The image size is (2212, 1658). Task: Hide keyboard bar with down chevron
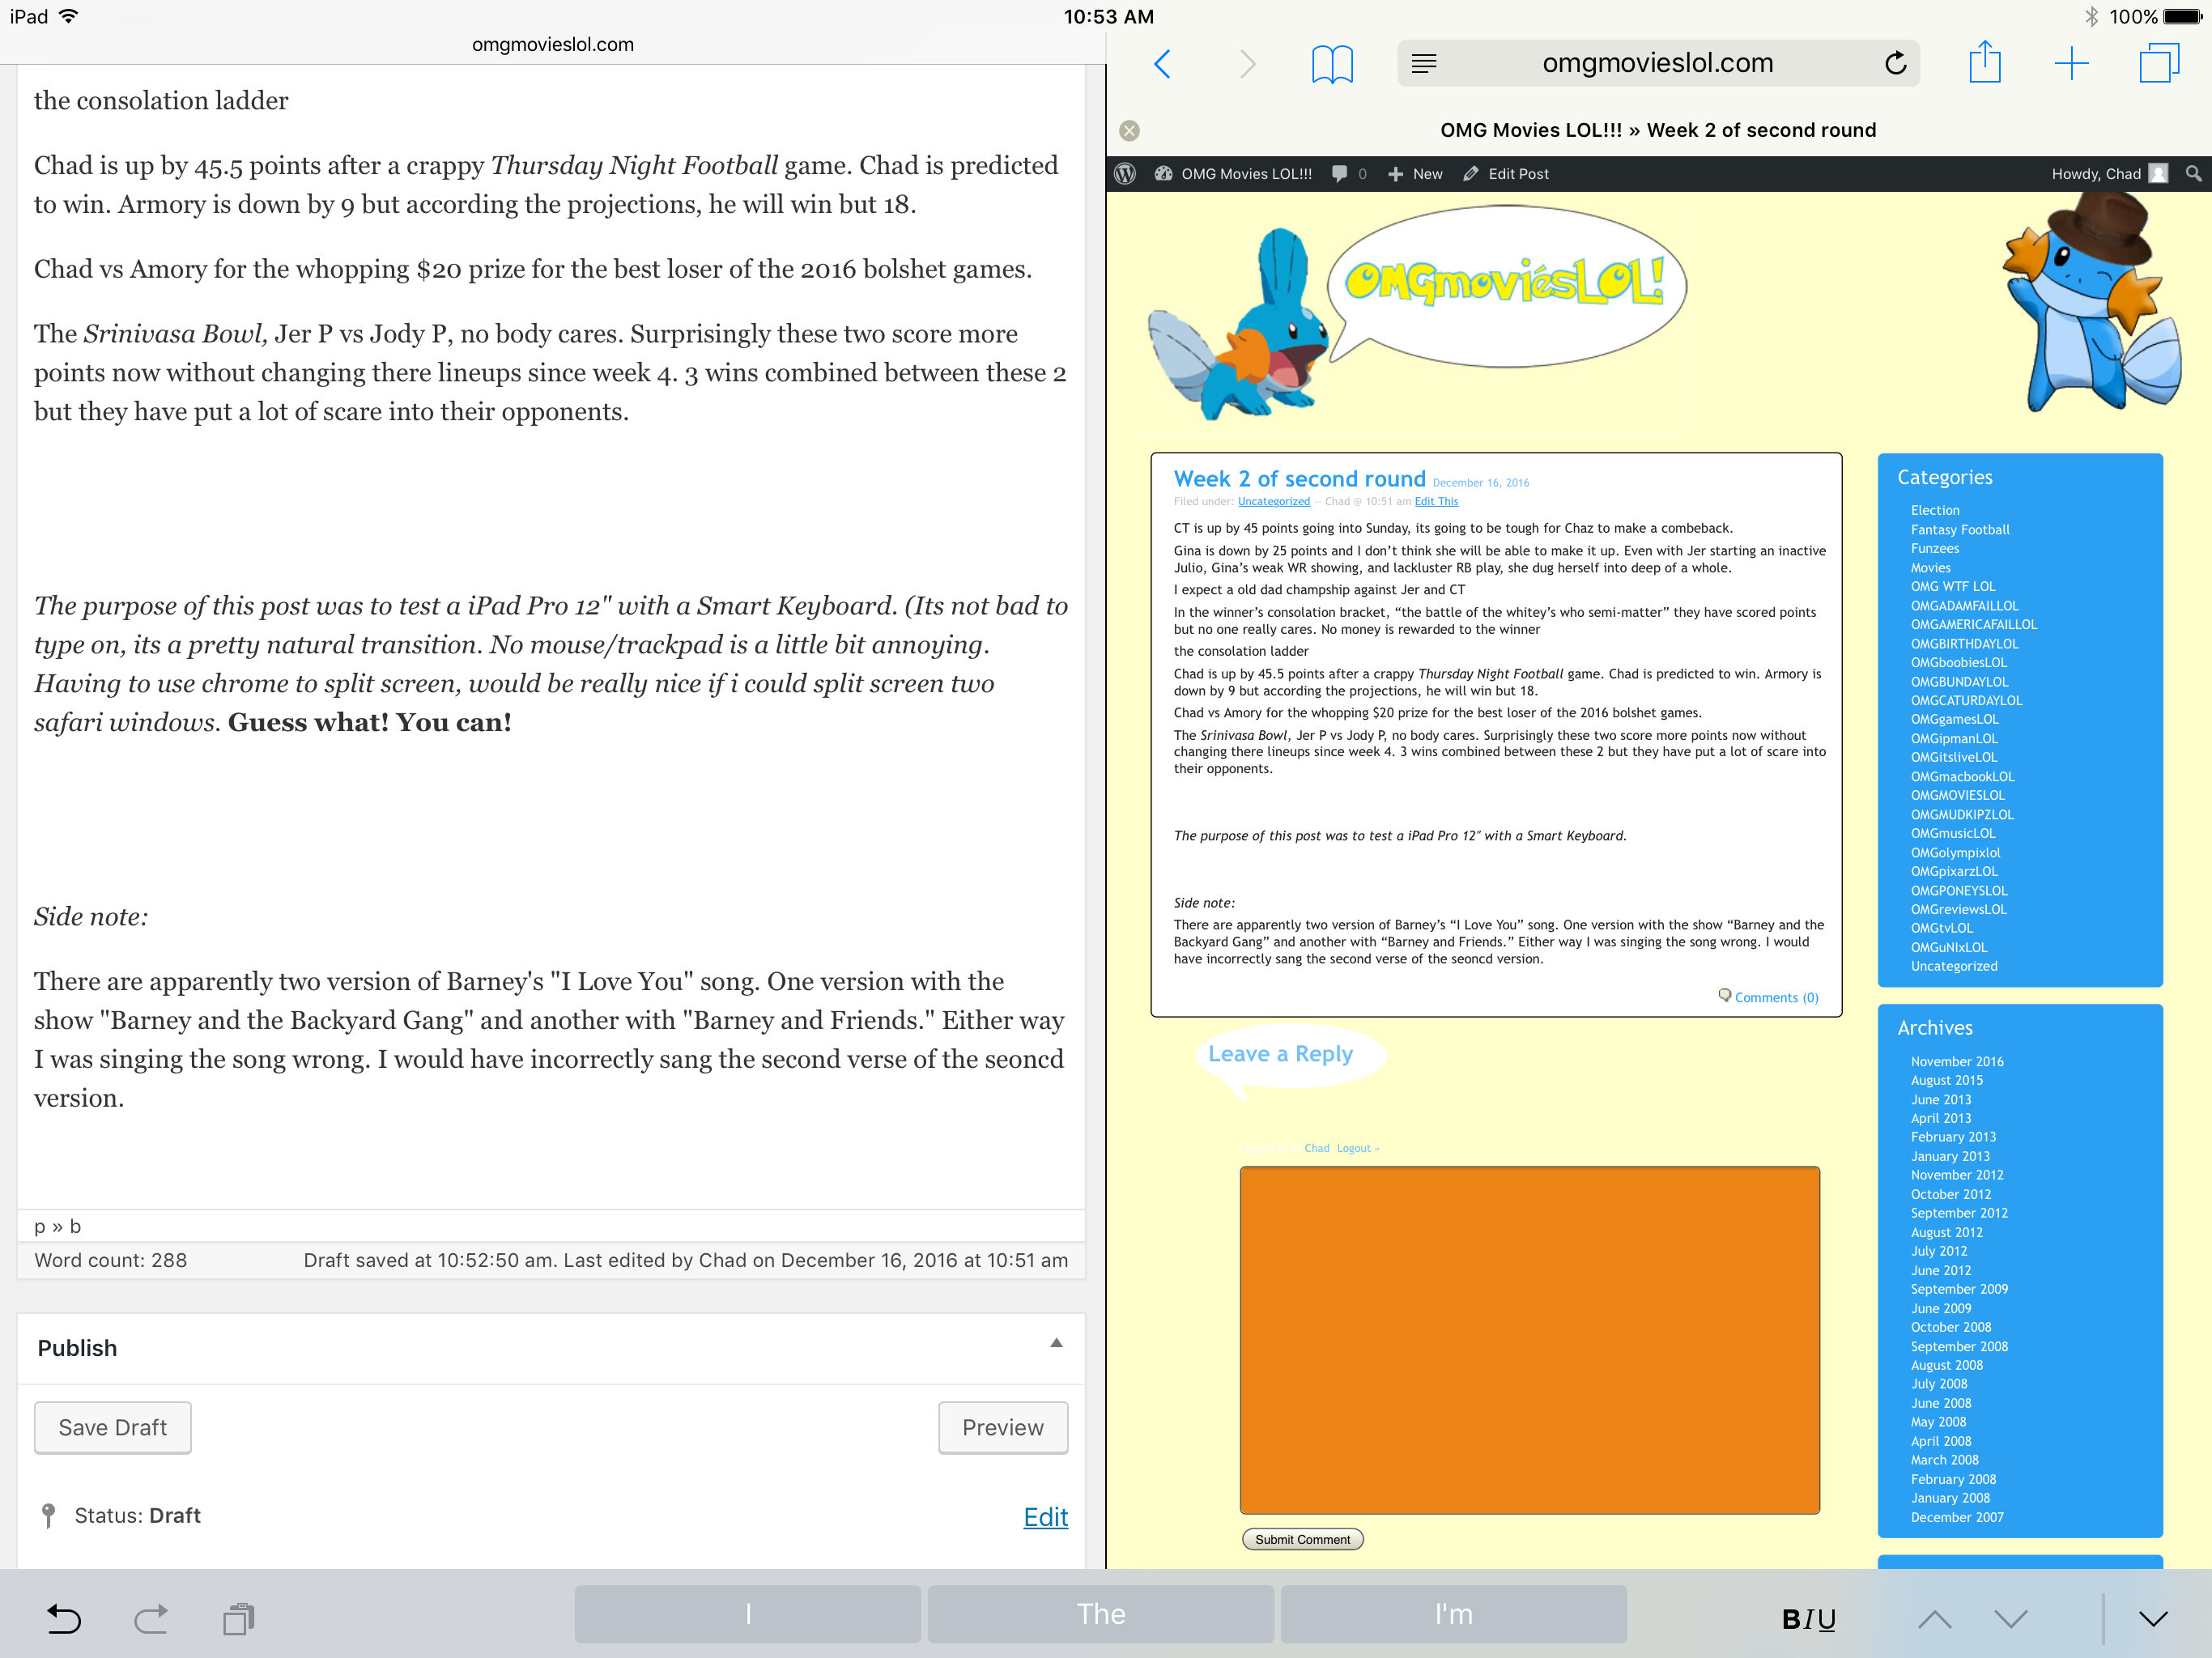click(2154, 1618)
